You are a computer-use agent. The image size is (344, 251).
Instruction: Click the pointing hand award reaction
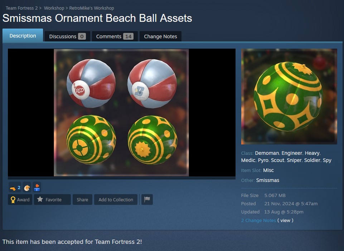(15, 188)
